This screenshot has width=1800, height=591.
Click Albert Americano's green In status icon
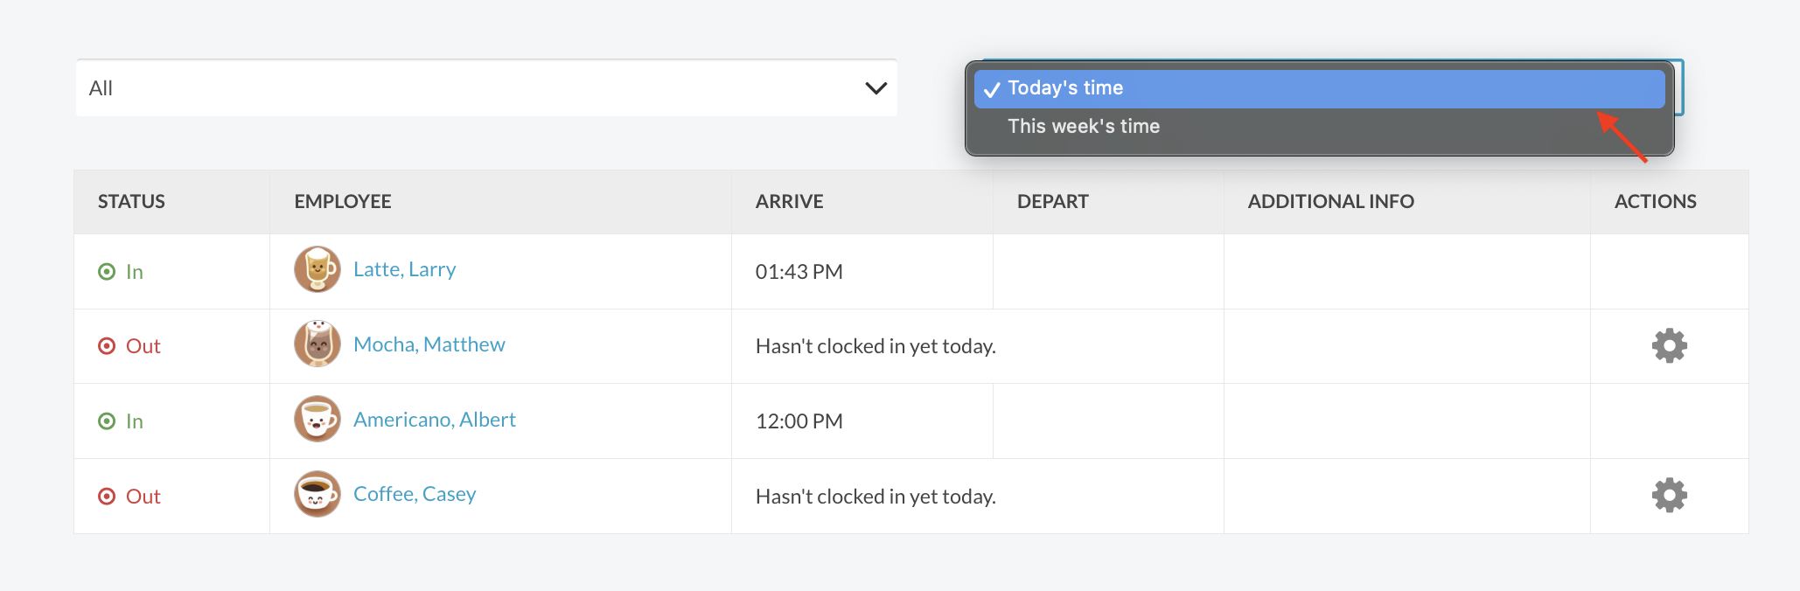point(107,421)
